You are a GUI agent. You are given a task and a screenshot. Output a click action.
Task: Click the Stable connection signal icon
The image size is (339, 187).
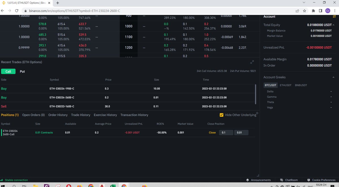coord(2,180)
